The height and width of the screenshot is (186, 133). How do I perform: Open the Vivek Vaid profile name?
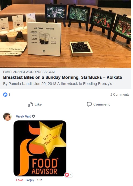click(24, 116)
